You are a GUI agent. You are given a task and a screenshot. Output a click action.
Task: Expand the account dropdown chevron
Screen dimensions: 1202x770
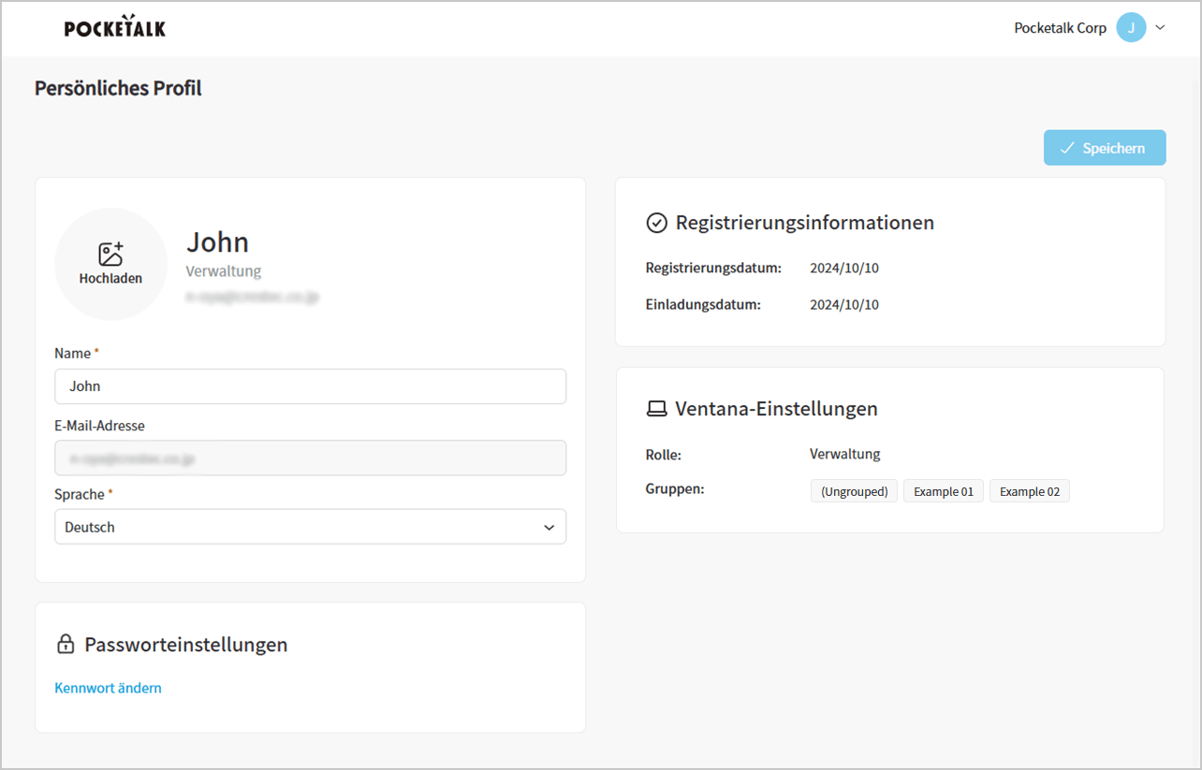(x=1160, y=27)
